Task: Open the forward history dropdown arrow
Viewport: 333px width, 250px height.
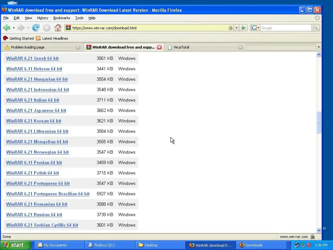Action: [x=28, y=28]
